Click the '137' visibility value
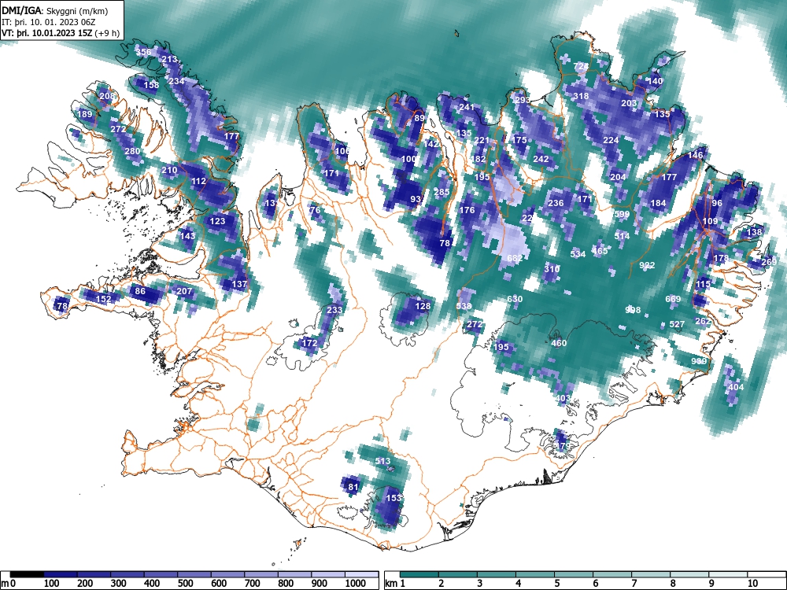Viewport: 787px width, 590px height. (x=239, y=284)
